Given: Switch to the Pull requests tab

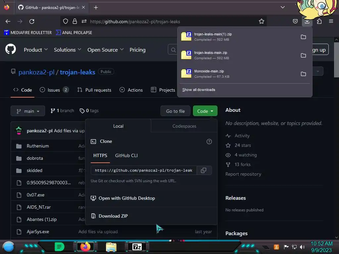Looking at the screenshot, I should click(x=94, y=90).
